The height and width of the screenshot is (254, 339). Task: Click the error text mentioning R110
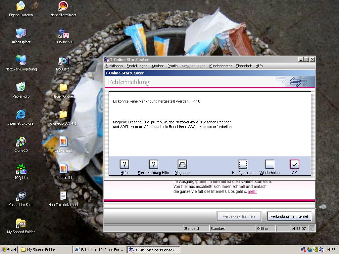(x=157, y=101)
